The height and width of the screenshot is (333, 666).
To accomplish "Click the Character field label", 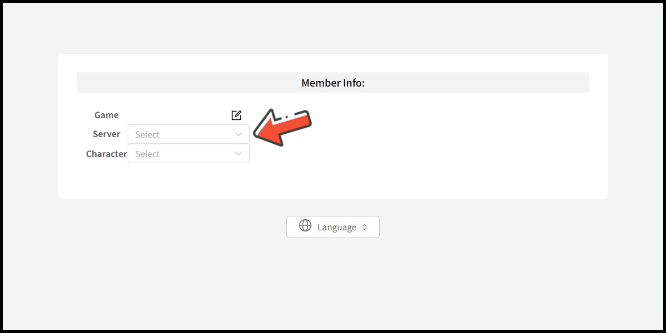I will (107, 154).
